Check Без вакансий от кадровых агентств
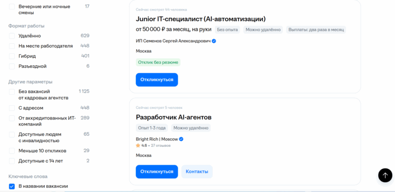Image resolution: width=395 pixels, height=192 pixels. (x=12, y=92)
